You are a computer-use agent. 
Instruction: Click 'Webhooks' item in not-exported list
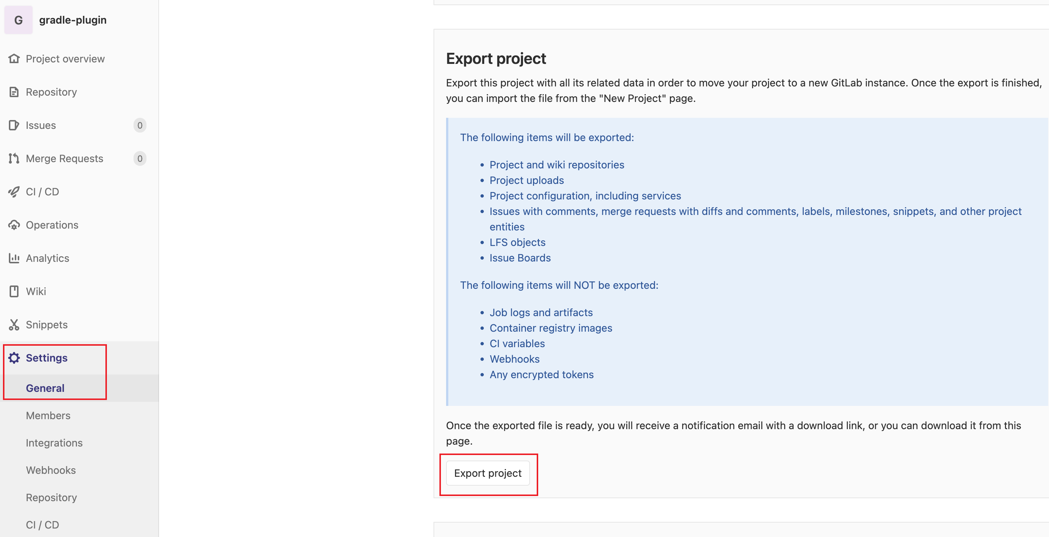click(x=515, y=359)
